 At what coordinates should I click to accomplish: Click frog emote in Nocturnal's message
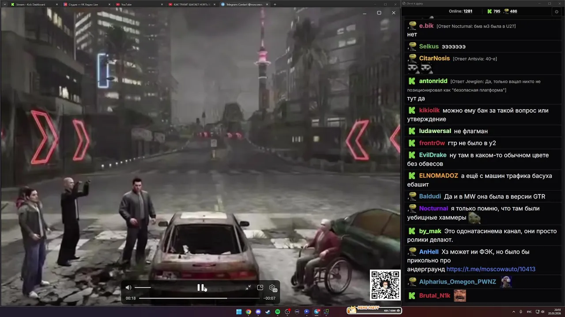coord(475,217)
